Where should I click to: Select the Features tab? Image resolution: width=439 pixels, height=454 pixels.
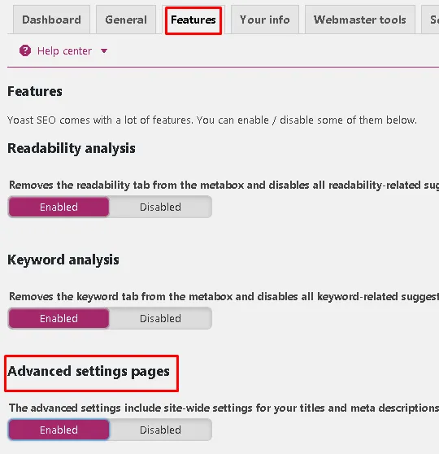[x=193, y=20]
